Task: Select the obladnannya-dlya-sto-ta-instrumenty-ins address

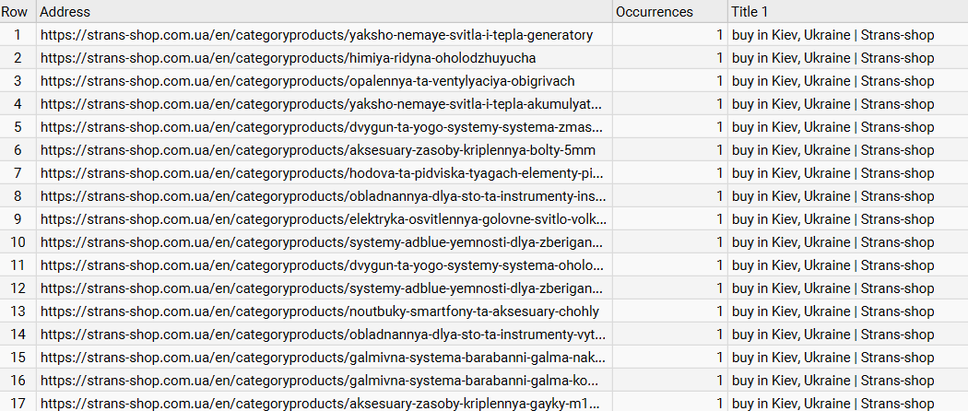Action: 324,196
